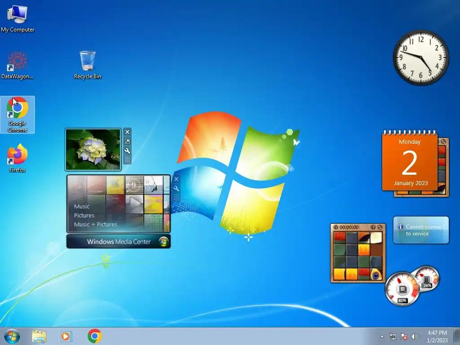Click the CPU usage dial showing 41%
This screenshot has width=460, height=345.
pyautogui.click(x=402, y=289)
